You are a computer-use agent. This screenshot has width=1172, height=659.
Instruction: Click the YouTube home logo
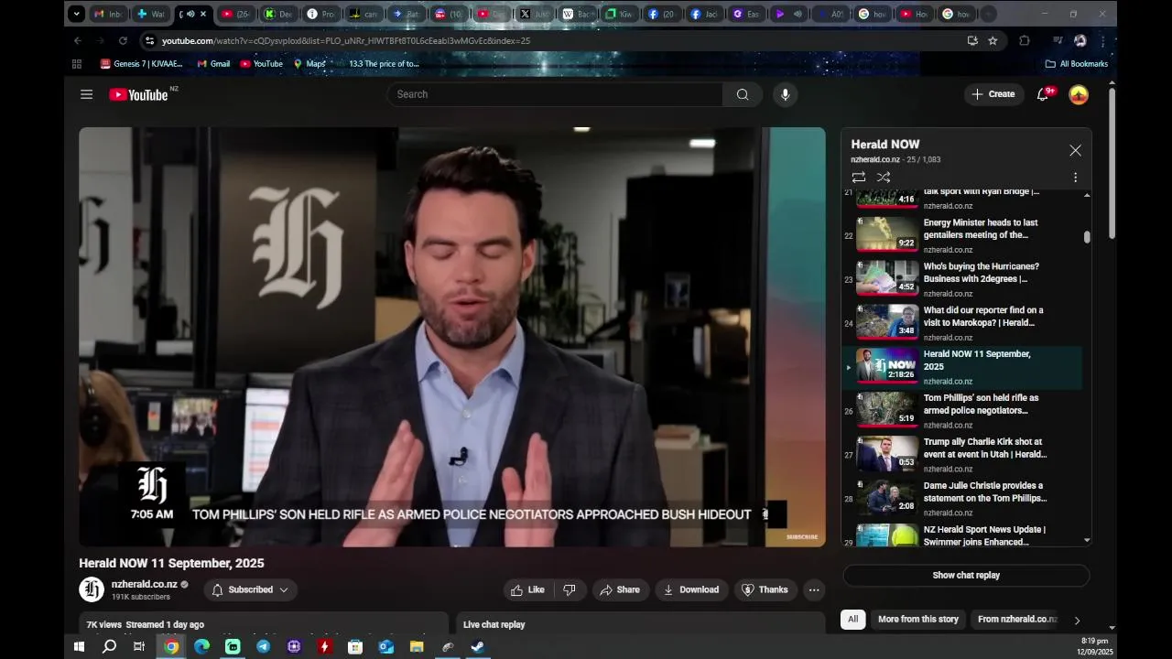(138, 94)
